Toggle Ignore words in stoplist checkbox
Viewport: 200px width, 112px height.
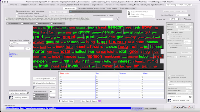169,77
